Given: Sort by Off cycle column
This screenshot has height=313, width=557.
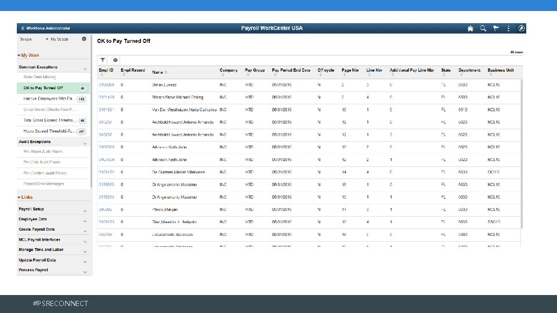Looking at the screenshot, I should click(325, 71).
